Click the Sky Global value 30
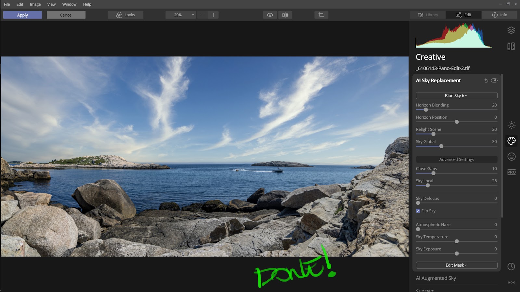This screenshot has height=292, width=520. 494,141
